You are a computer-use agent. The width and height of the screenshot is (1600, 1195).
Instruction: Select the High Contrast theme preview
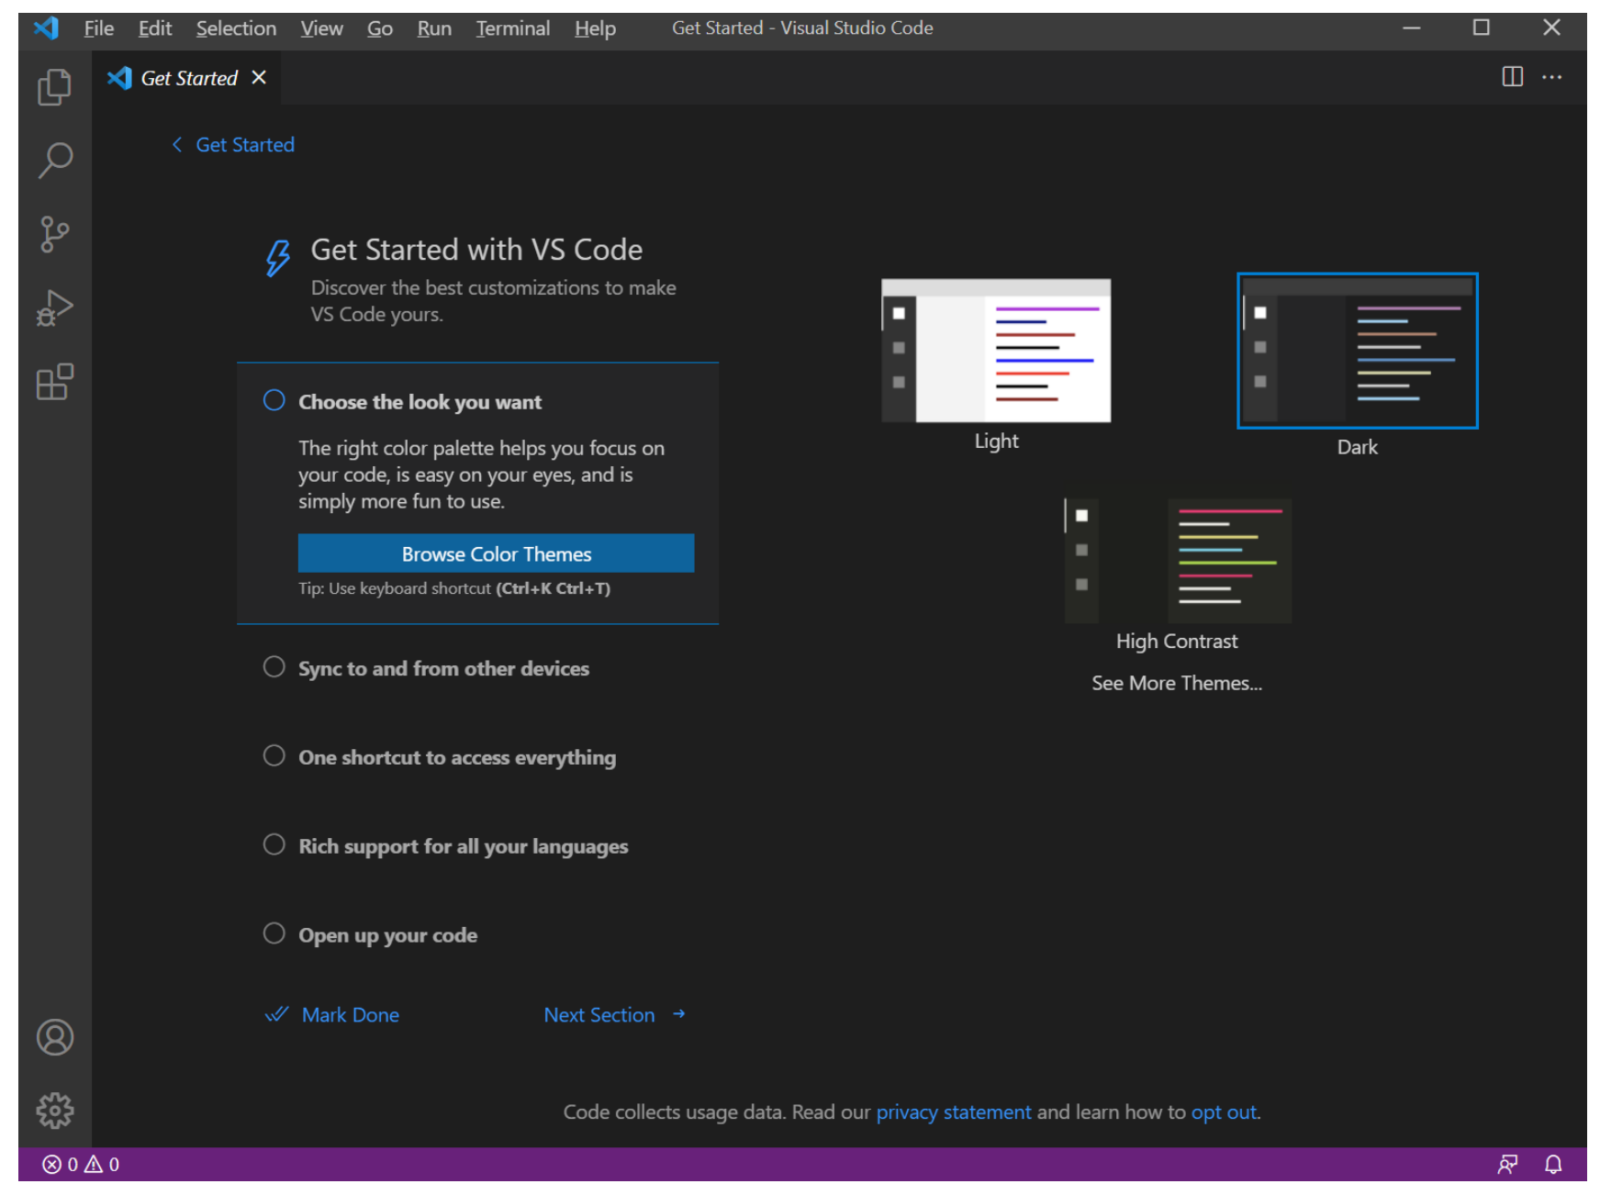click(x=1177, y=560)
